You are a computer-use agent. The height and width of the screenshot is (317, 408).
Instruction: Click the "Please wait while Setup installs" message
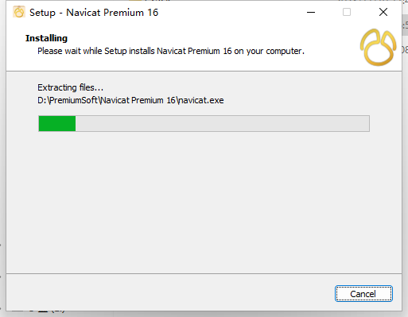[x=96, y=51]
